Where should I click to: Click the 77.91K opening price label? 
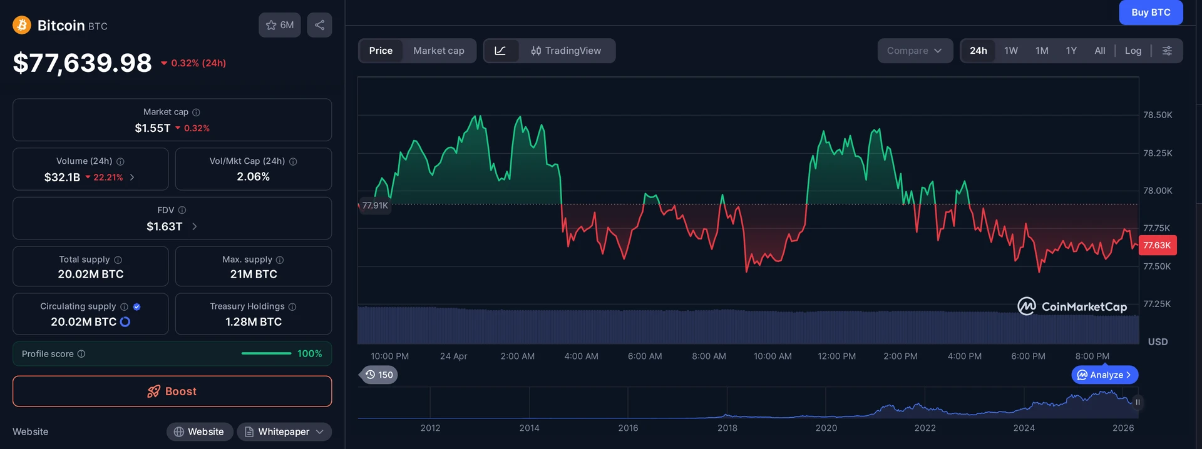click(x=375, y=206)
